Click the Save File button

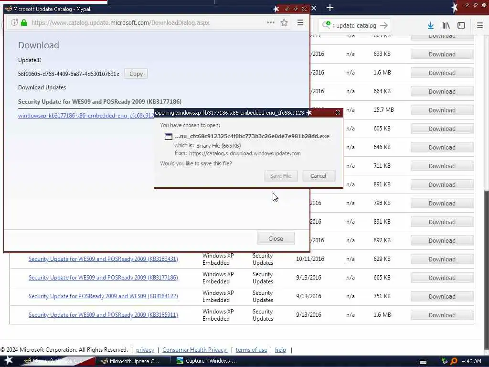(281, 176)
